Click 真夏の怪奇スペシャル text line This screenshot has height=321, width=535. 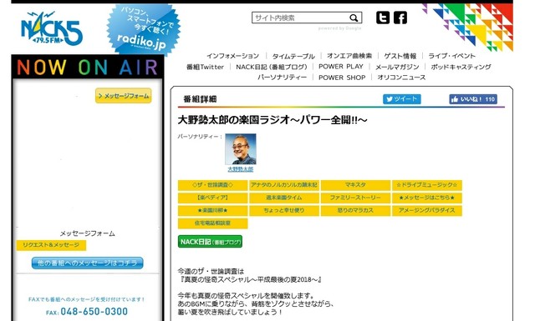click(249, 279)
